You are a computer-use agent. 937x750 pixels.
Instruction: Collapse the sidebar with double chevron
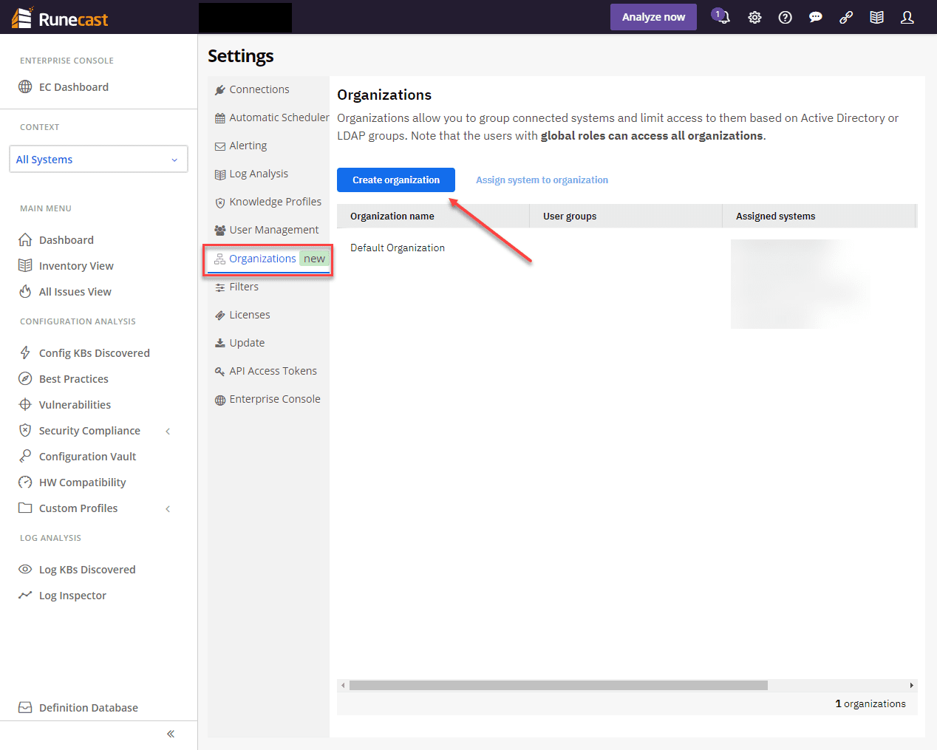coord(171,734)
